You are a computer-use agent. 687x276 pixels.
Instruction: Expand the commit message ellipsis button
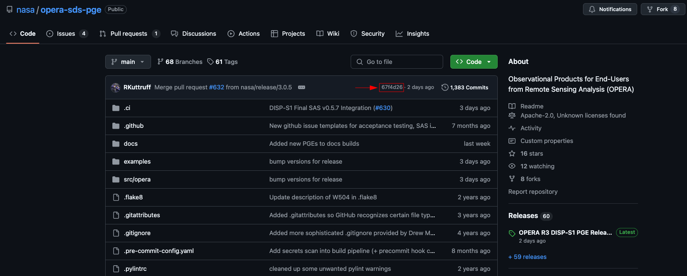click(302, 87)
